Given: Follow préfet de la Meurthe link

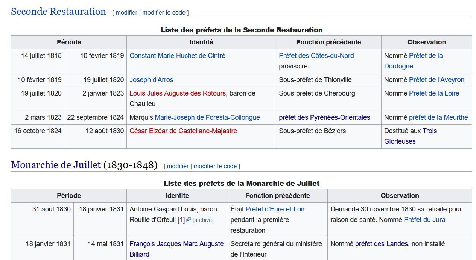Looking at the screenshot, I should point(438,117).
